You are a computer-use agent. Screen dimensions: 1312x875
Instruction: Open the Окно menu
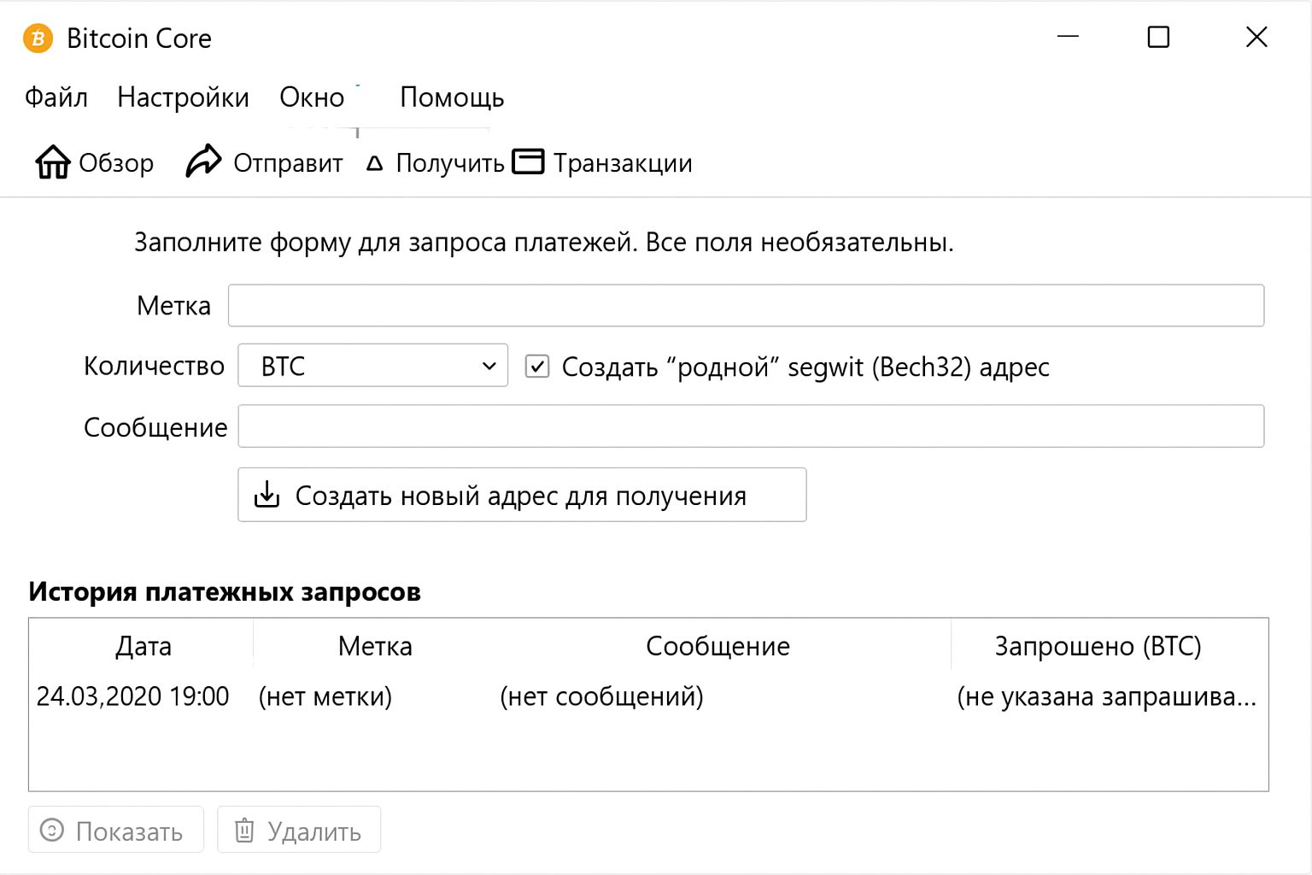pyautogui.click(x=312, y=97)
